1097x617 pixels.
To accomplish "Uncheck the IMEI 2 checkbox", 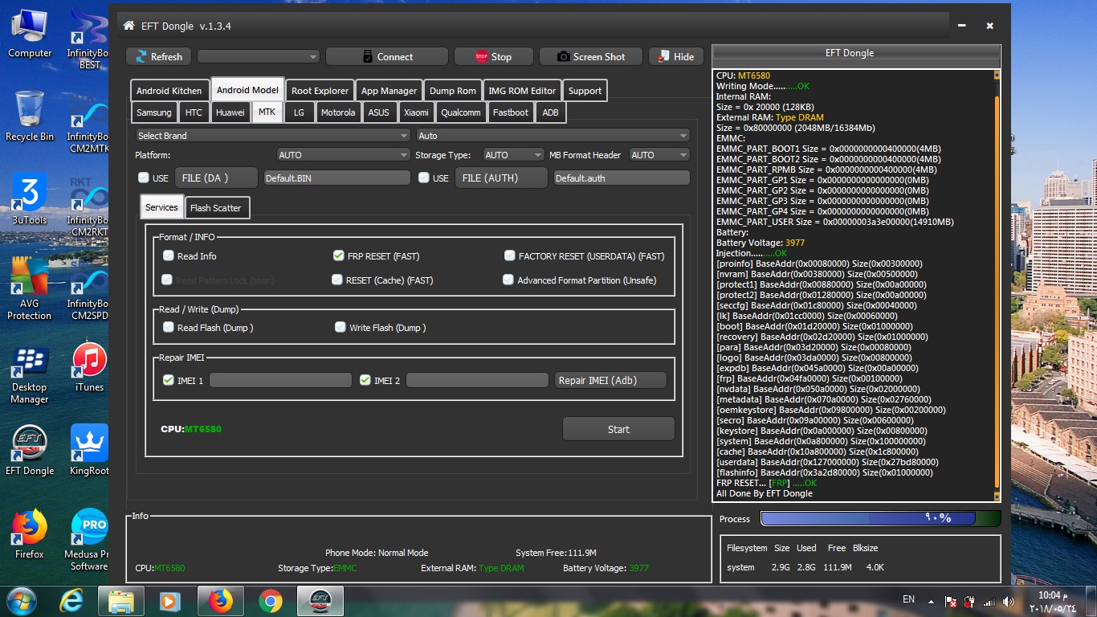I will pyautogui.click(x=365, y=380).
